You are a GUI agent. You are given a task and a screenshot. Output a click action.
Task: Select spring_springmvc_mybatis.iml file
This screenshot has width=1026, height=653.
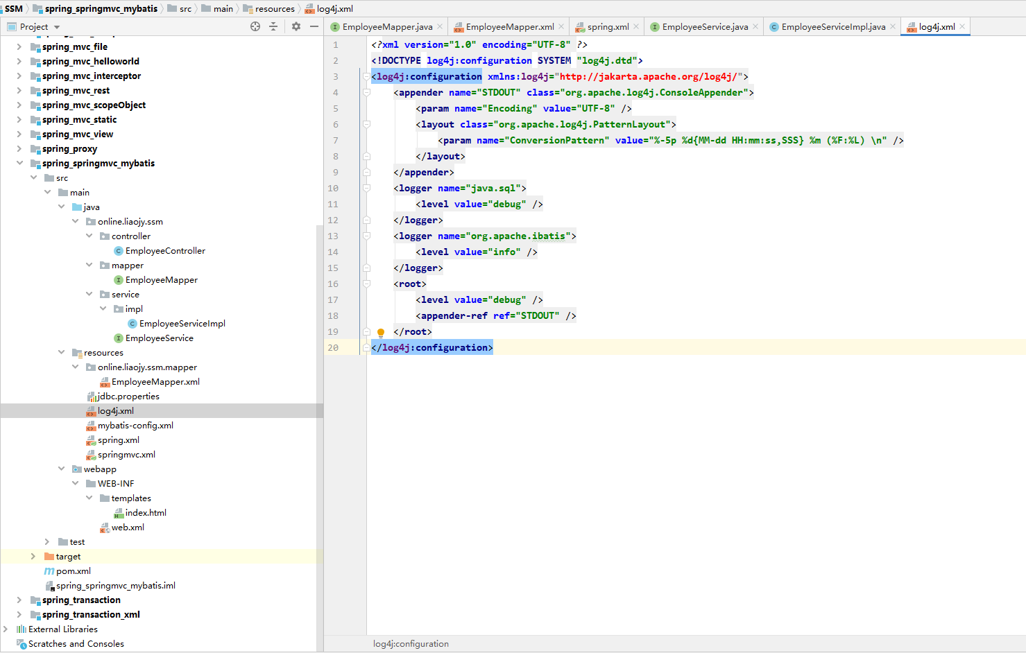click(x=116, y=586)
